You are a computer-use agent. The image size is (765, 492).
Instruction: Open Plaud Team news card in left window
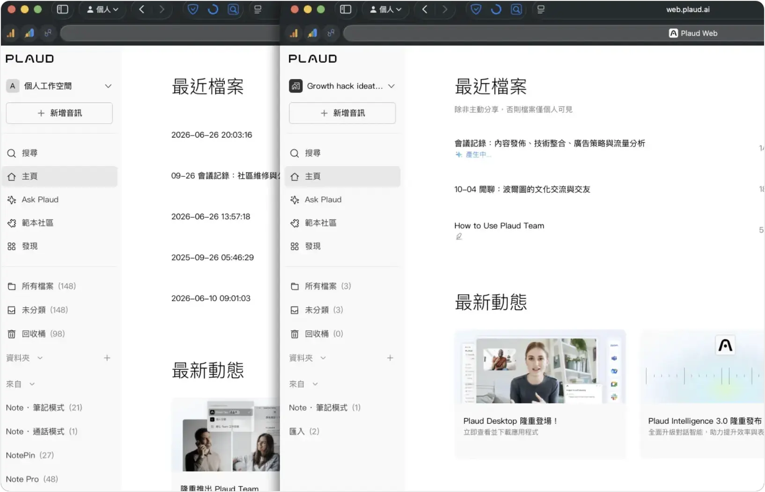226,444
